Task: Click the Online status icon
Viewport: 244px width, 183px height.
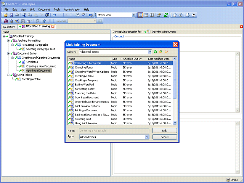Action: 228,180
